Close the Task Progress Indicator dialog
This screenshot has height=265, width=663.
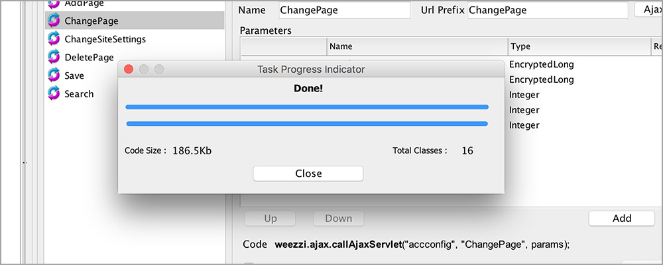[308, 174]
